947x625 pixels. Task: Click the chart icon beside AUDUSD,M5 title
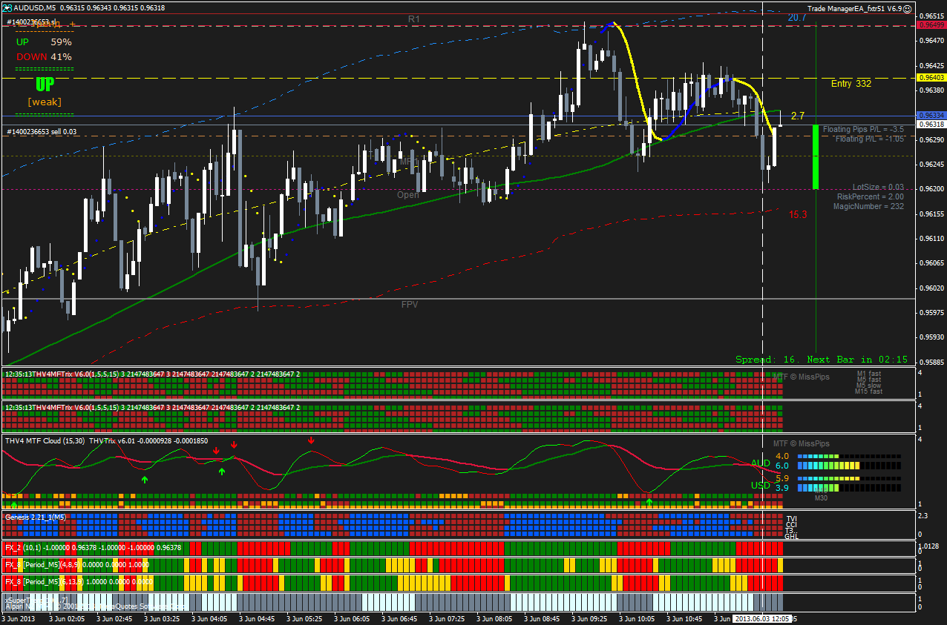tap(7, 7)
